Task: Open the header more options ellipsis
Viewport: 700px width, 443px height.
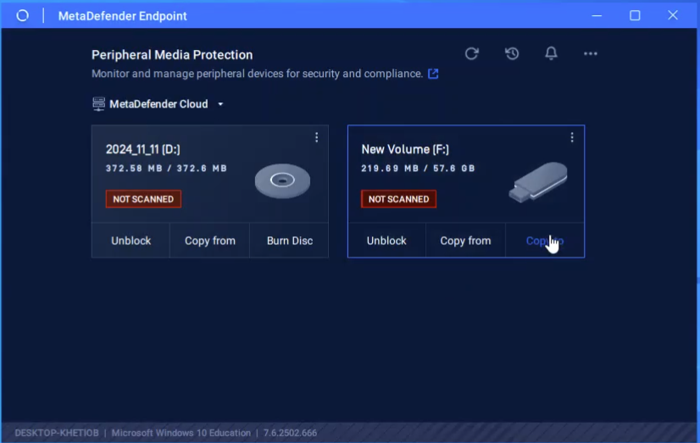Action: (590, 53)
